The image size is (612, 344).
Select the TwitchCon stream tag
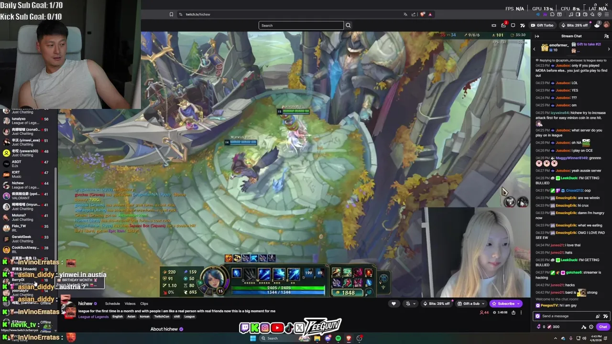161,316
